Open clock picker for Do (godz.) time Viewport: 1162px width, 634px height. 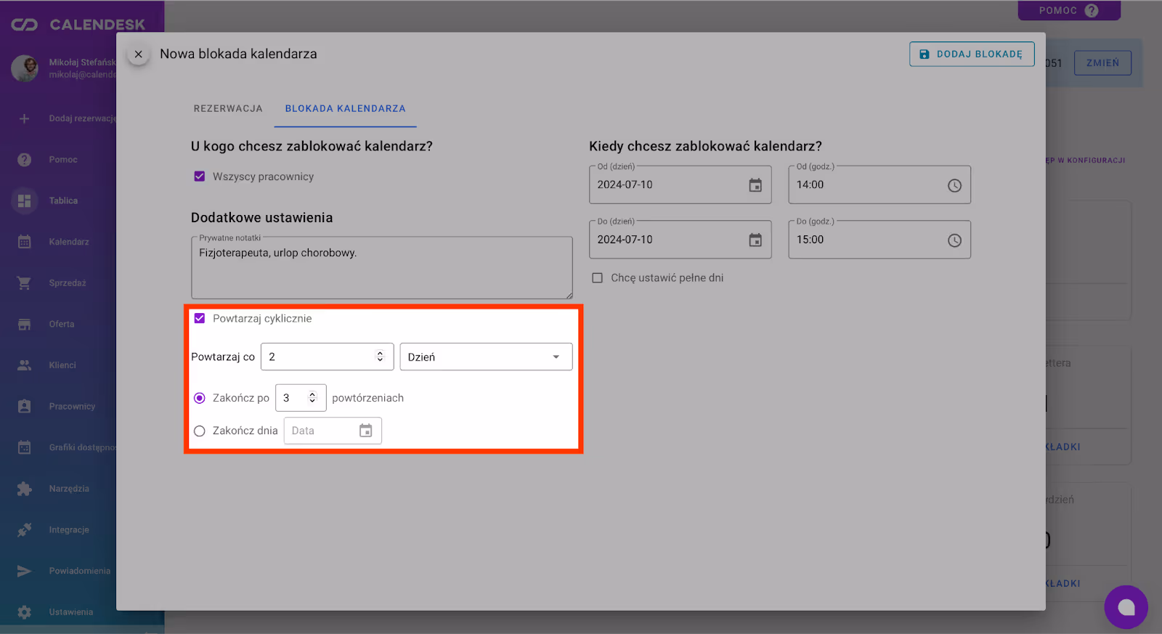click(954, 240)
